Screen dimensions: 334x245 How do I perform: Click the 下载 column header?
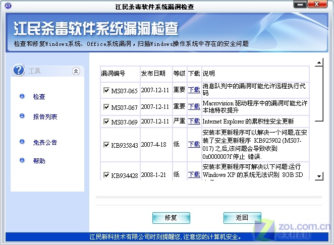[x=194, y=74]
